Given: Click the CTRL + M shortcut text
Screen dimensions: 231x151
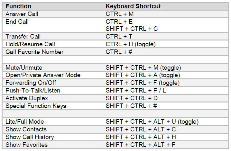Looking at the screenshot, I should [x=120, y=14].
